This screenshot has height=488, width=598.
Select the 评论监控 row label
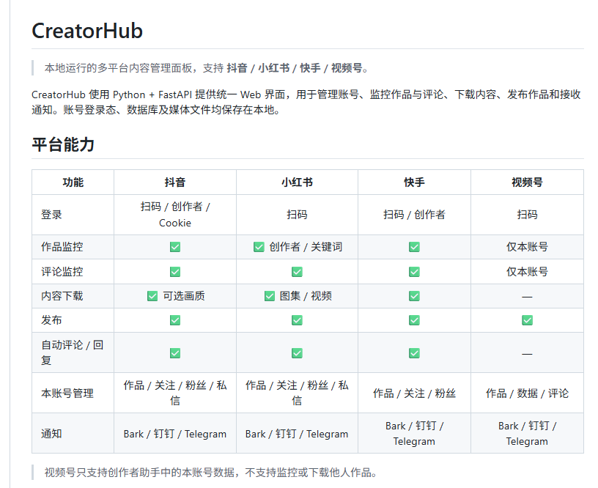[x=62, y=272]
